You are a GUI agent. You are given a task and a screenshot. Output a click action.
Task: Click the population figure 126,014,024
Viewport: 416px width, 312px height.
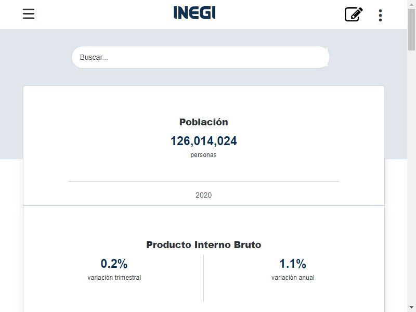click(203, 141)
